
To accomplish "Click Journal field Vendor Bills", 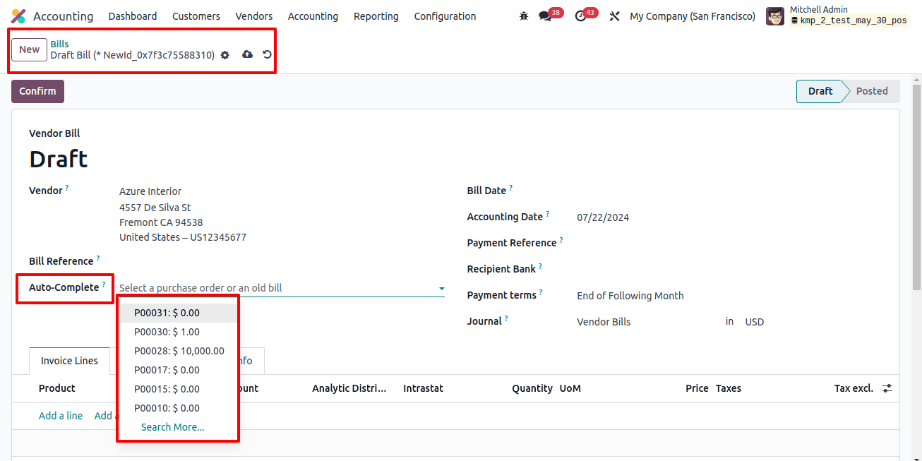I will point(604,322).
